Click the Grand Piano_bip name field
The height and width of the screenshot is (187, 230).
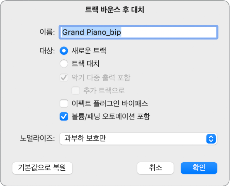point(138,32)
